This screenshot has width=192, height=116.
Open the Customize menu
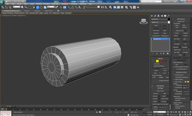click(x=74, y=4)
